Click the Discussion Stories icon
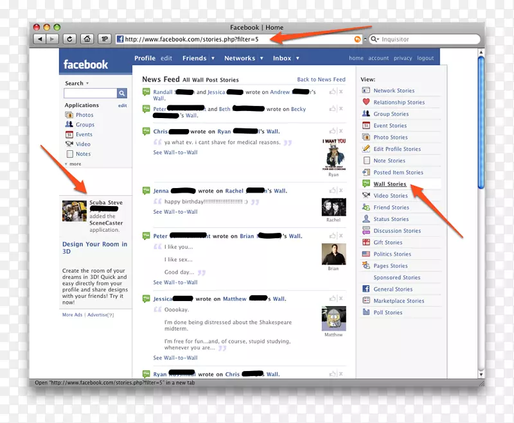This screenshot has width=514, height=423. pyautogui.click(x=366, y=230)
